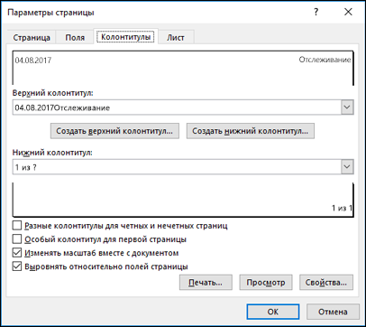The image size is (366, 327).
Task: Open the Поля tab
Action: 75,38
